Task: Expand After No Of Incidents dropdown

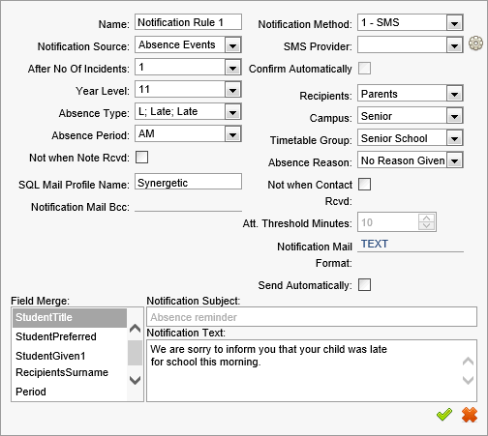Action: [232, 68]
